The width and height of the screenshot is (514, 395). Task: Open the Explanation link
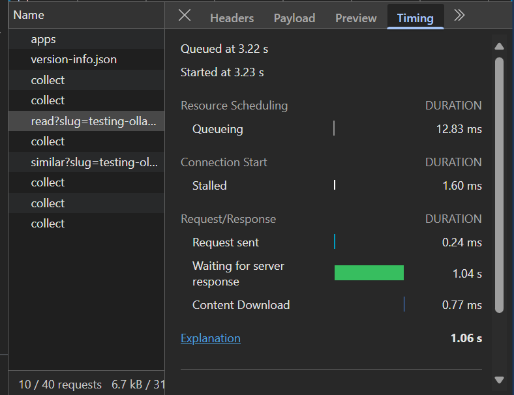tap(210, 338)
